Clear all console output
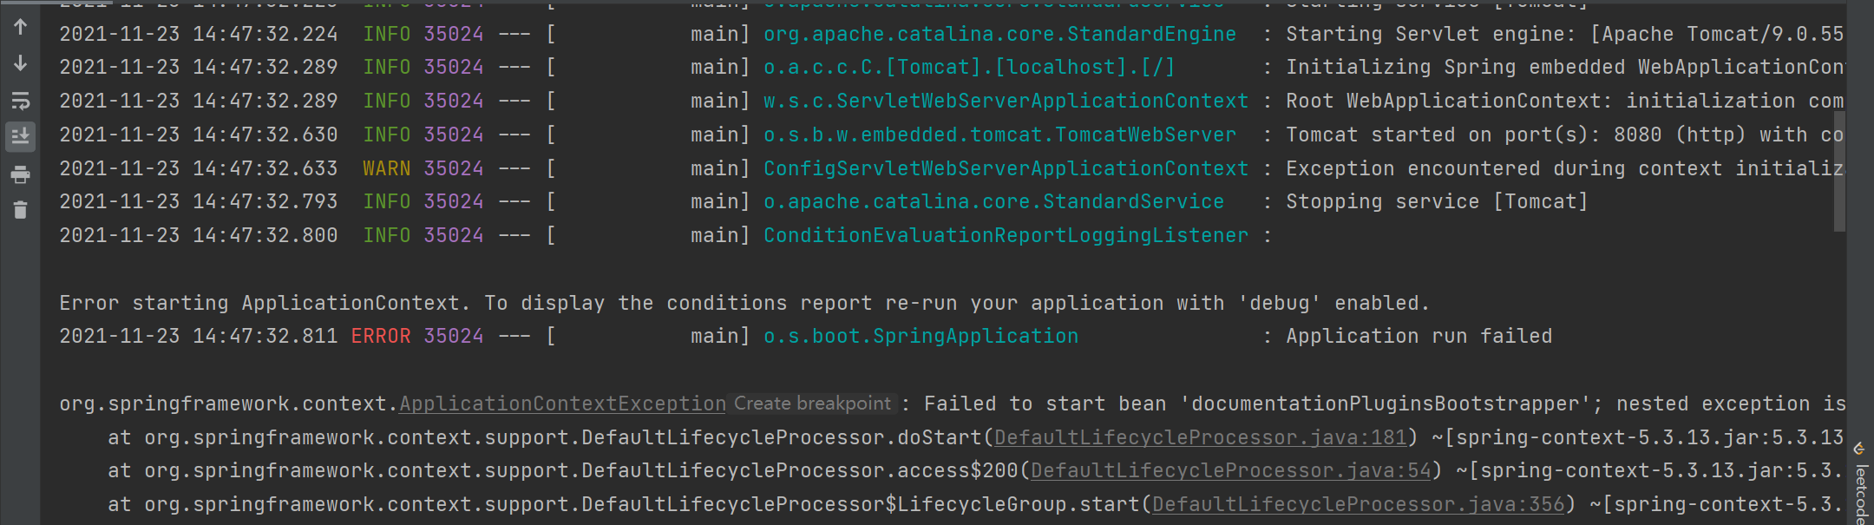 [x=21, y=208]
